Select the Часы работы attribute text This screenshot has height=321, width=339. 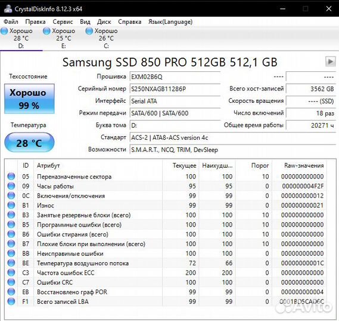coord(55,186)
